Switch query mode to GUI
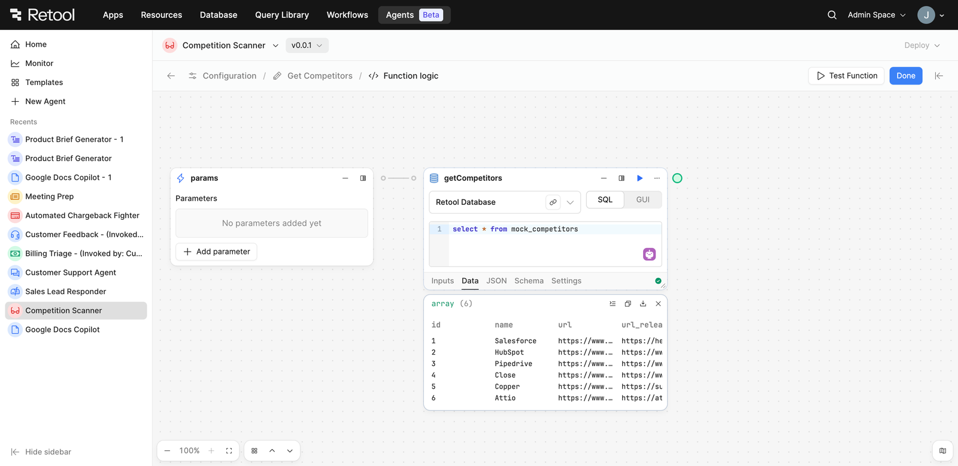This screenshot has height=466, width=958. click(643, 200)
